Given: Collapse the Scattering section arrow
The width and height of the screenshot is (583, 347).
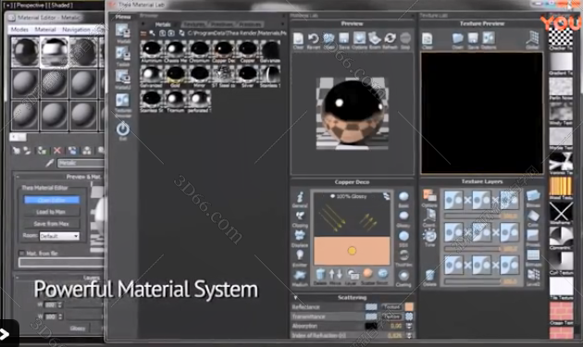Looking at the screenshot, I should point(295,298).
